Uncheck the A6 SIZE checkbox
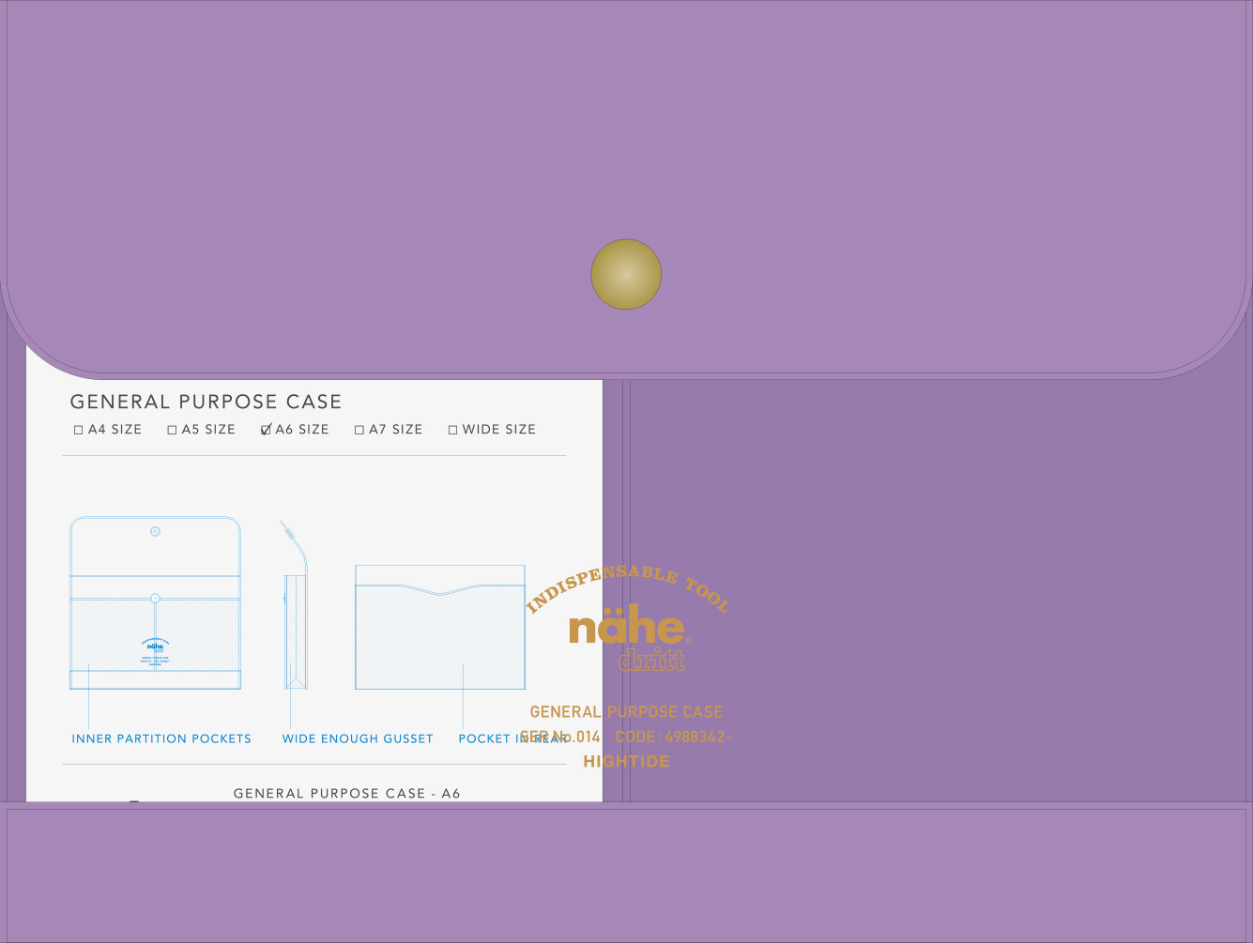The image size is (1253, 943). tap(266, 430)
